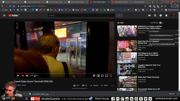Screen dimensions: 180x101
Task: Open the YouTube apps grid
Action: pyautogui.click(x=155, y=15)
